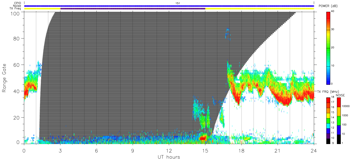Pick the green swatch of NOISE legend
This screenshot has width=353, height=163.
point(339,121)
